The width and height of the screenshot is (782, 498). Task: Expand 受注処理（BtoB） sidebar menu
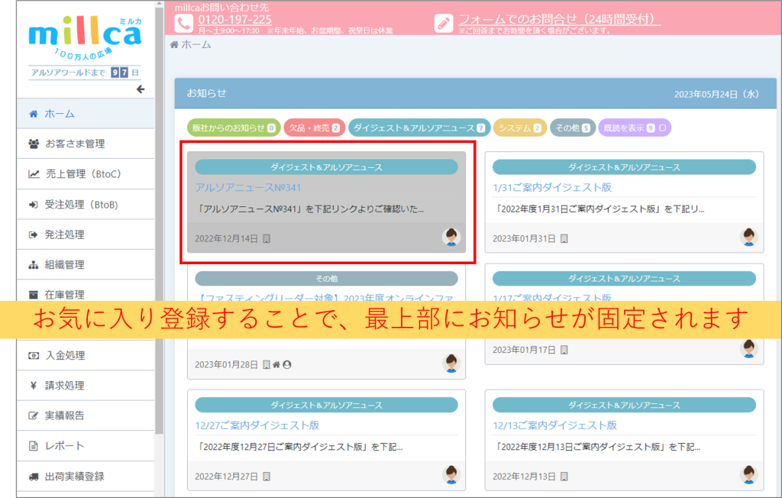(82, 205)
